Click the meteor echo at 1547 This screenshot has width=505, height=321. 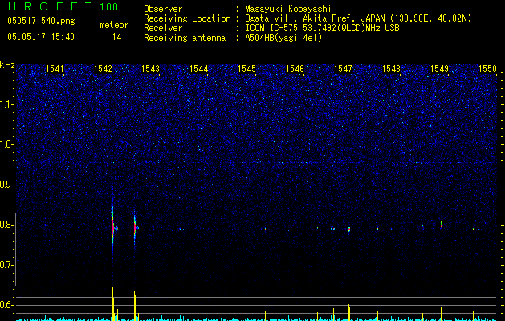tap(349, 230)
